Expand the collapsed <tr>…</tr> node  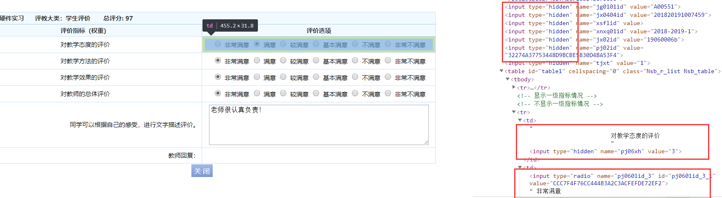(x=514, y=87)
